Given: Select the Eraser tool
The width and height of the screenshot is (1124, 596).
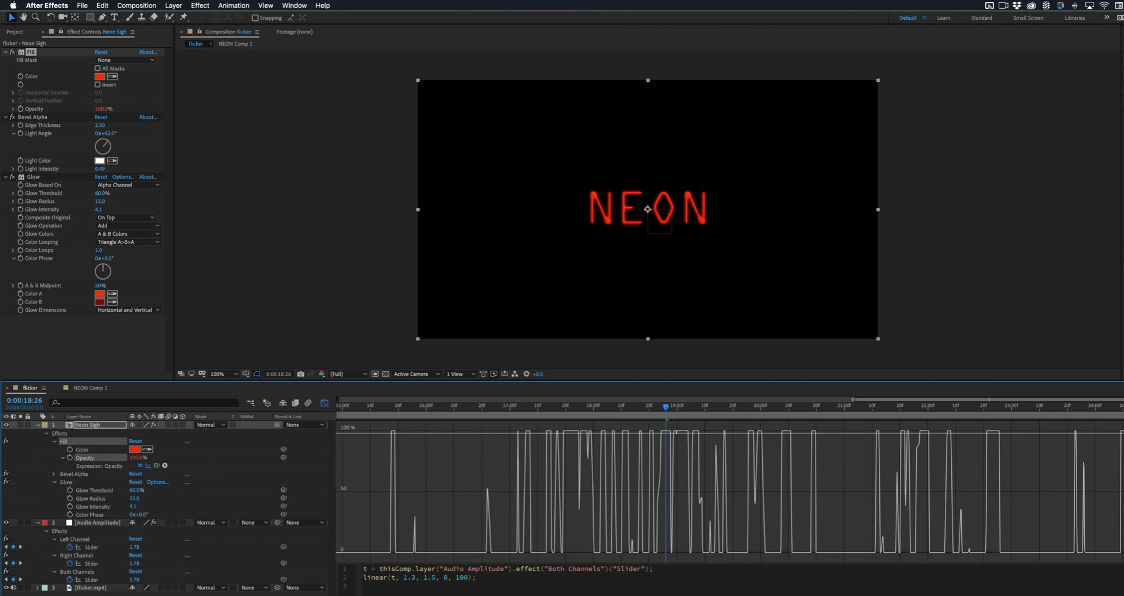Looking at the screenshot, I should (x=153, y=18).
